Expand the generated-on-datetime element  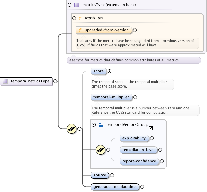pos(142,187)
